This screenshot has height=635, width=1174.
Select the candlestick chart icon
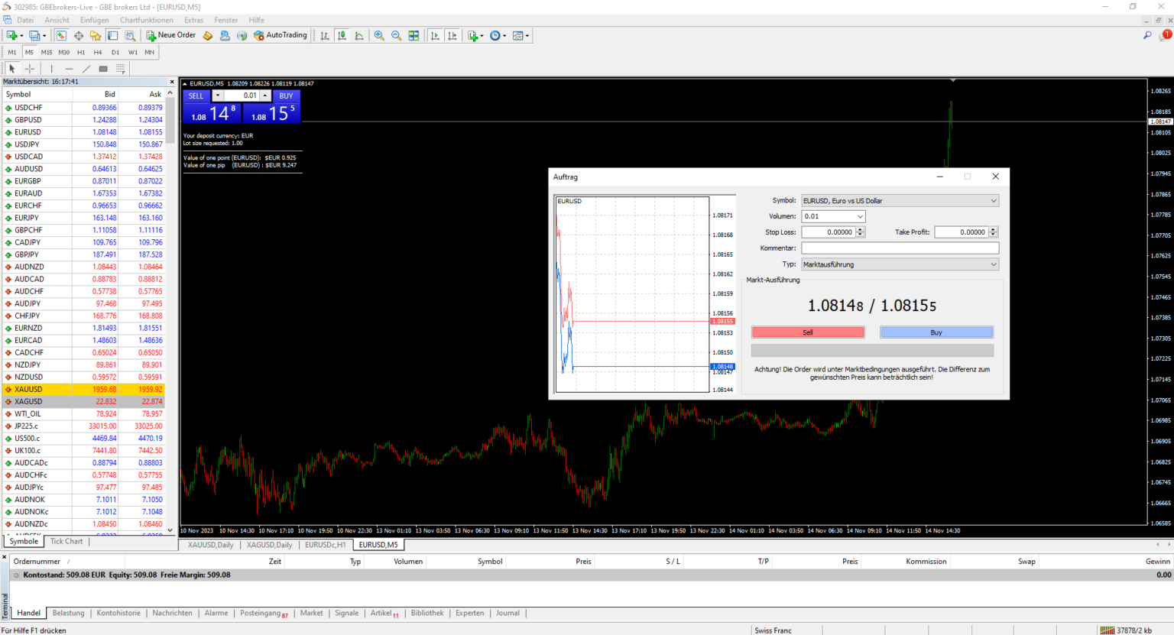[342, 35]
